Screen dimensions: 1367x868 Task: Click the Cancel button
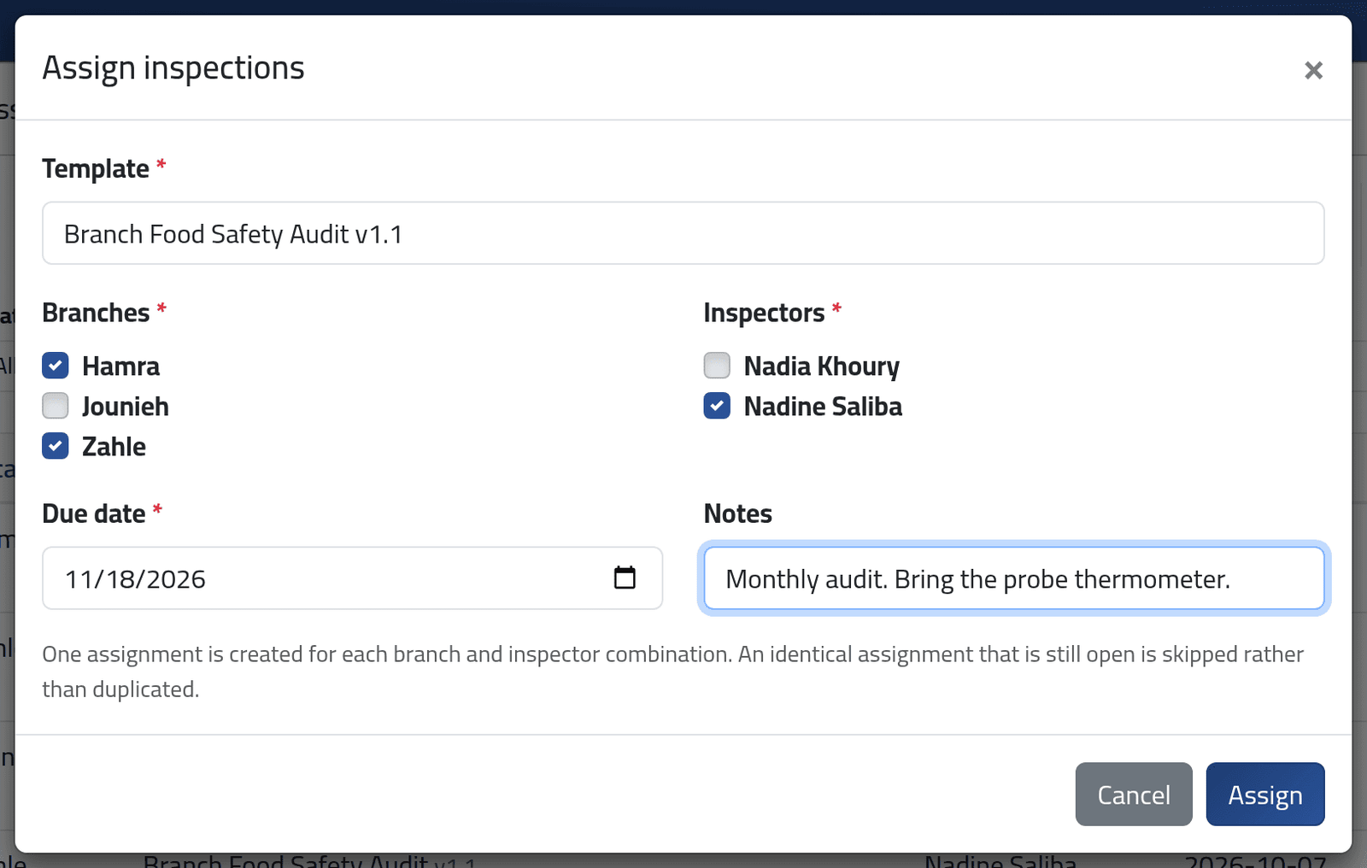point(1134,795)
